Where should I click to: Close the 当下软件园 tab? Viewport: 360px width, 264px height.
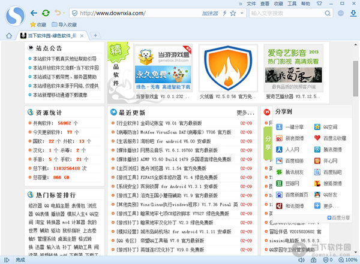(82, 36)
